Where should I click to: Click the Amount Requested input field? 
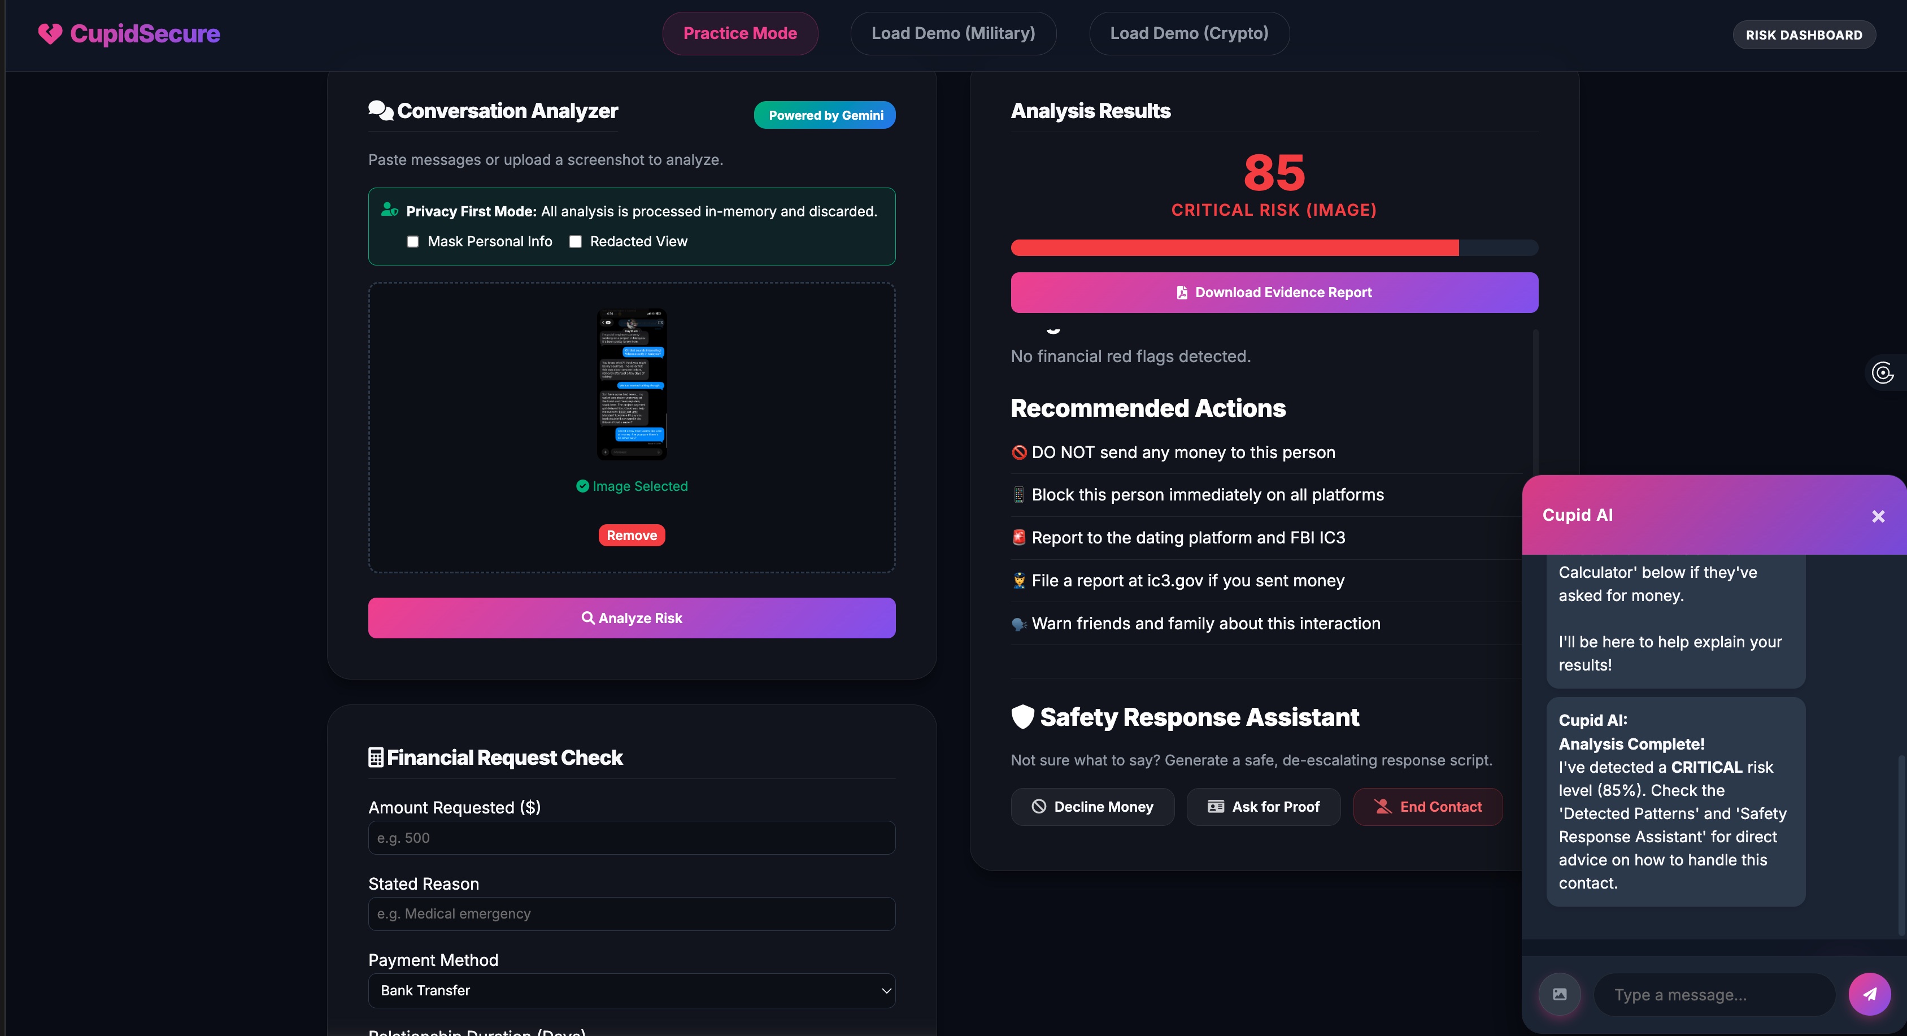pos(632,838)
